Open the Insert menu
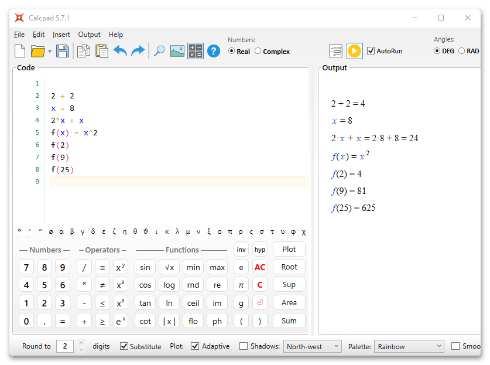This screenshot has width=490, height=365. click(61, 35)
